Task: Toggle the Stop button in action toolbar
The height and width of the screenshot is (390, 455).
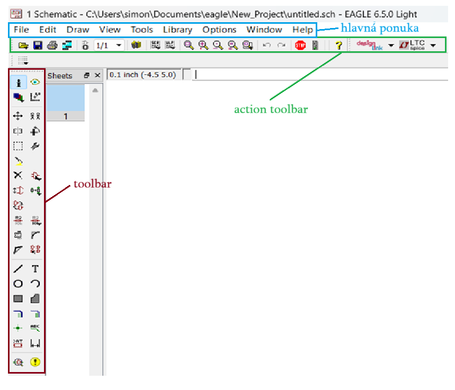Action: (300, 45)
